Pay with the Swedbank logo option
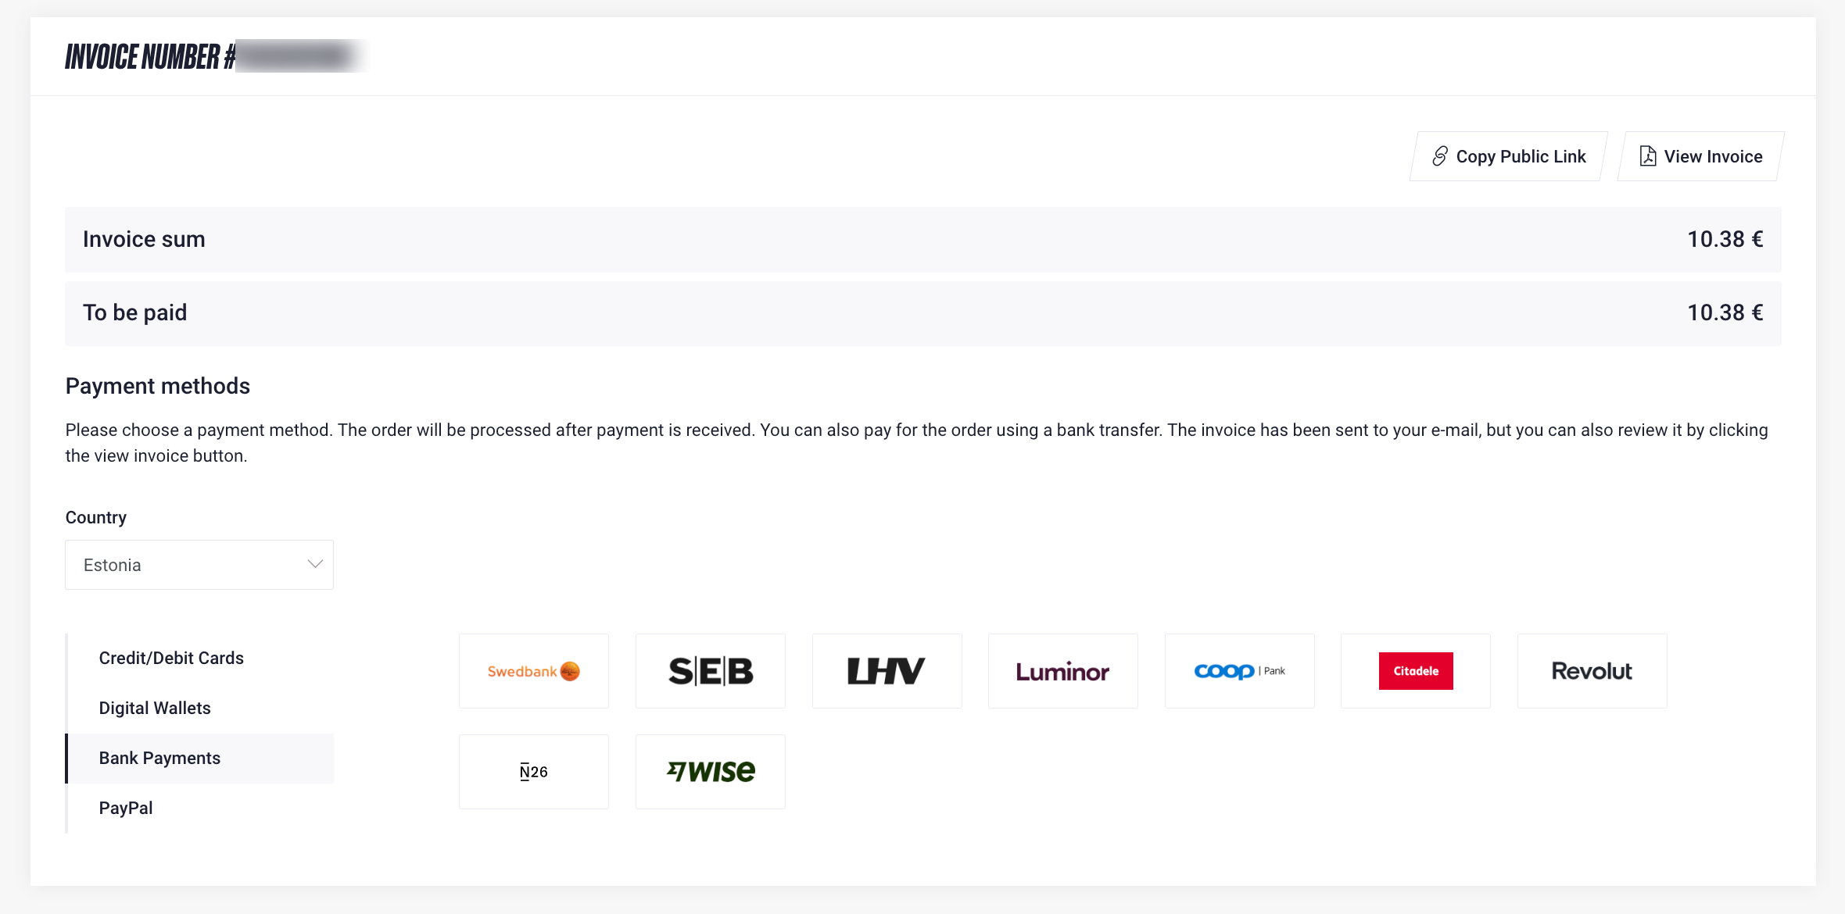The width and height of the screenshot is (1845, 914). (534, 671)
